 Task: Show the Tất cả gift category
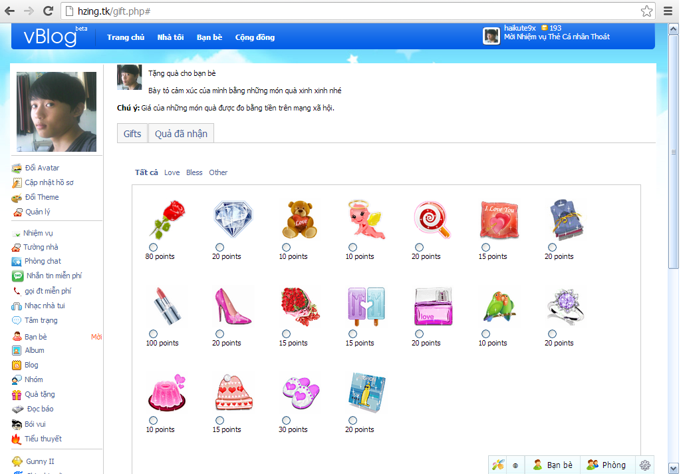(x=146, y=172)
